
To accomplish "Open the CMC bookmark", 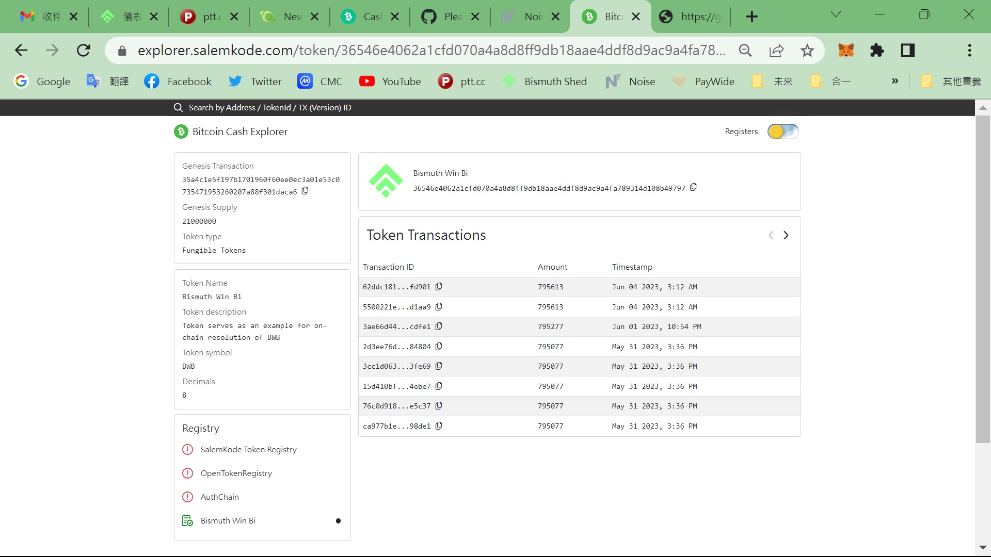I will (x=320, y=81).
